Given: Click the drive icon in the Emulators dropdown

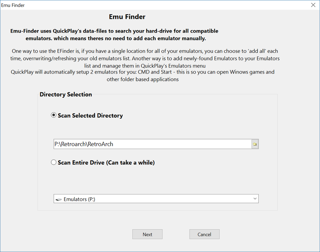Looking at the screenshot, I should point(58,199).
